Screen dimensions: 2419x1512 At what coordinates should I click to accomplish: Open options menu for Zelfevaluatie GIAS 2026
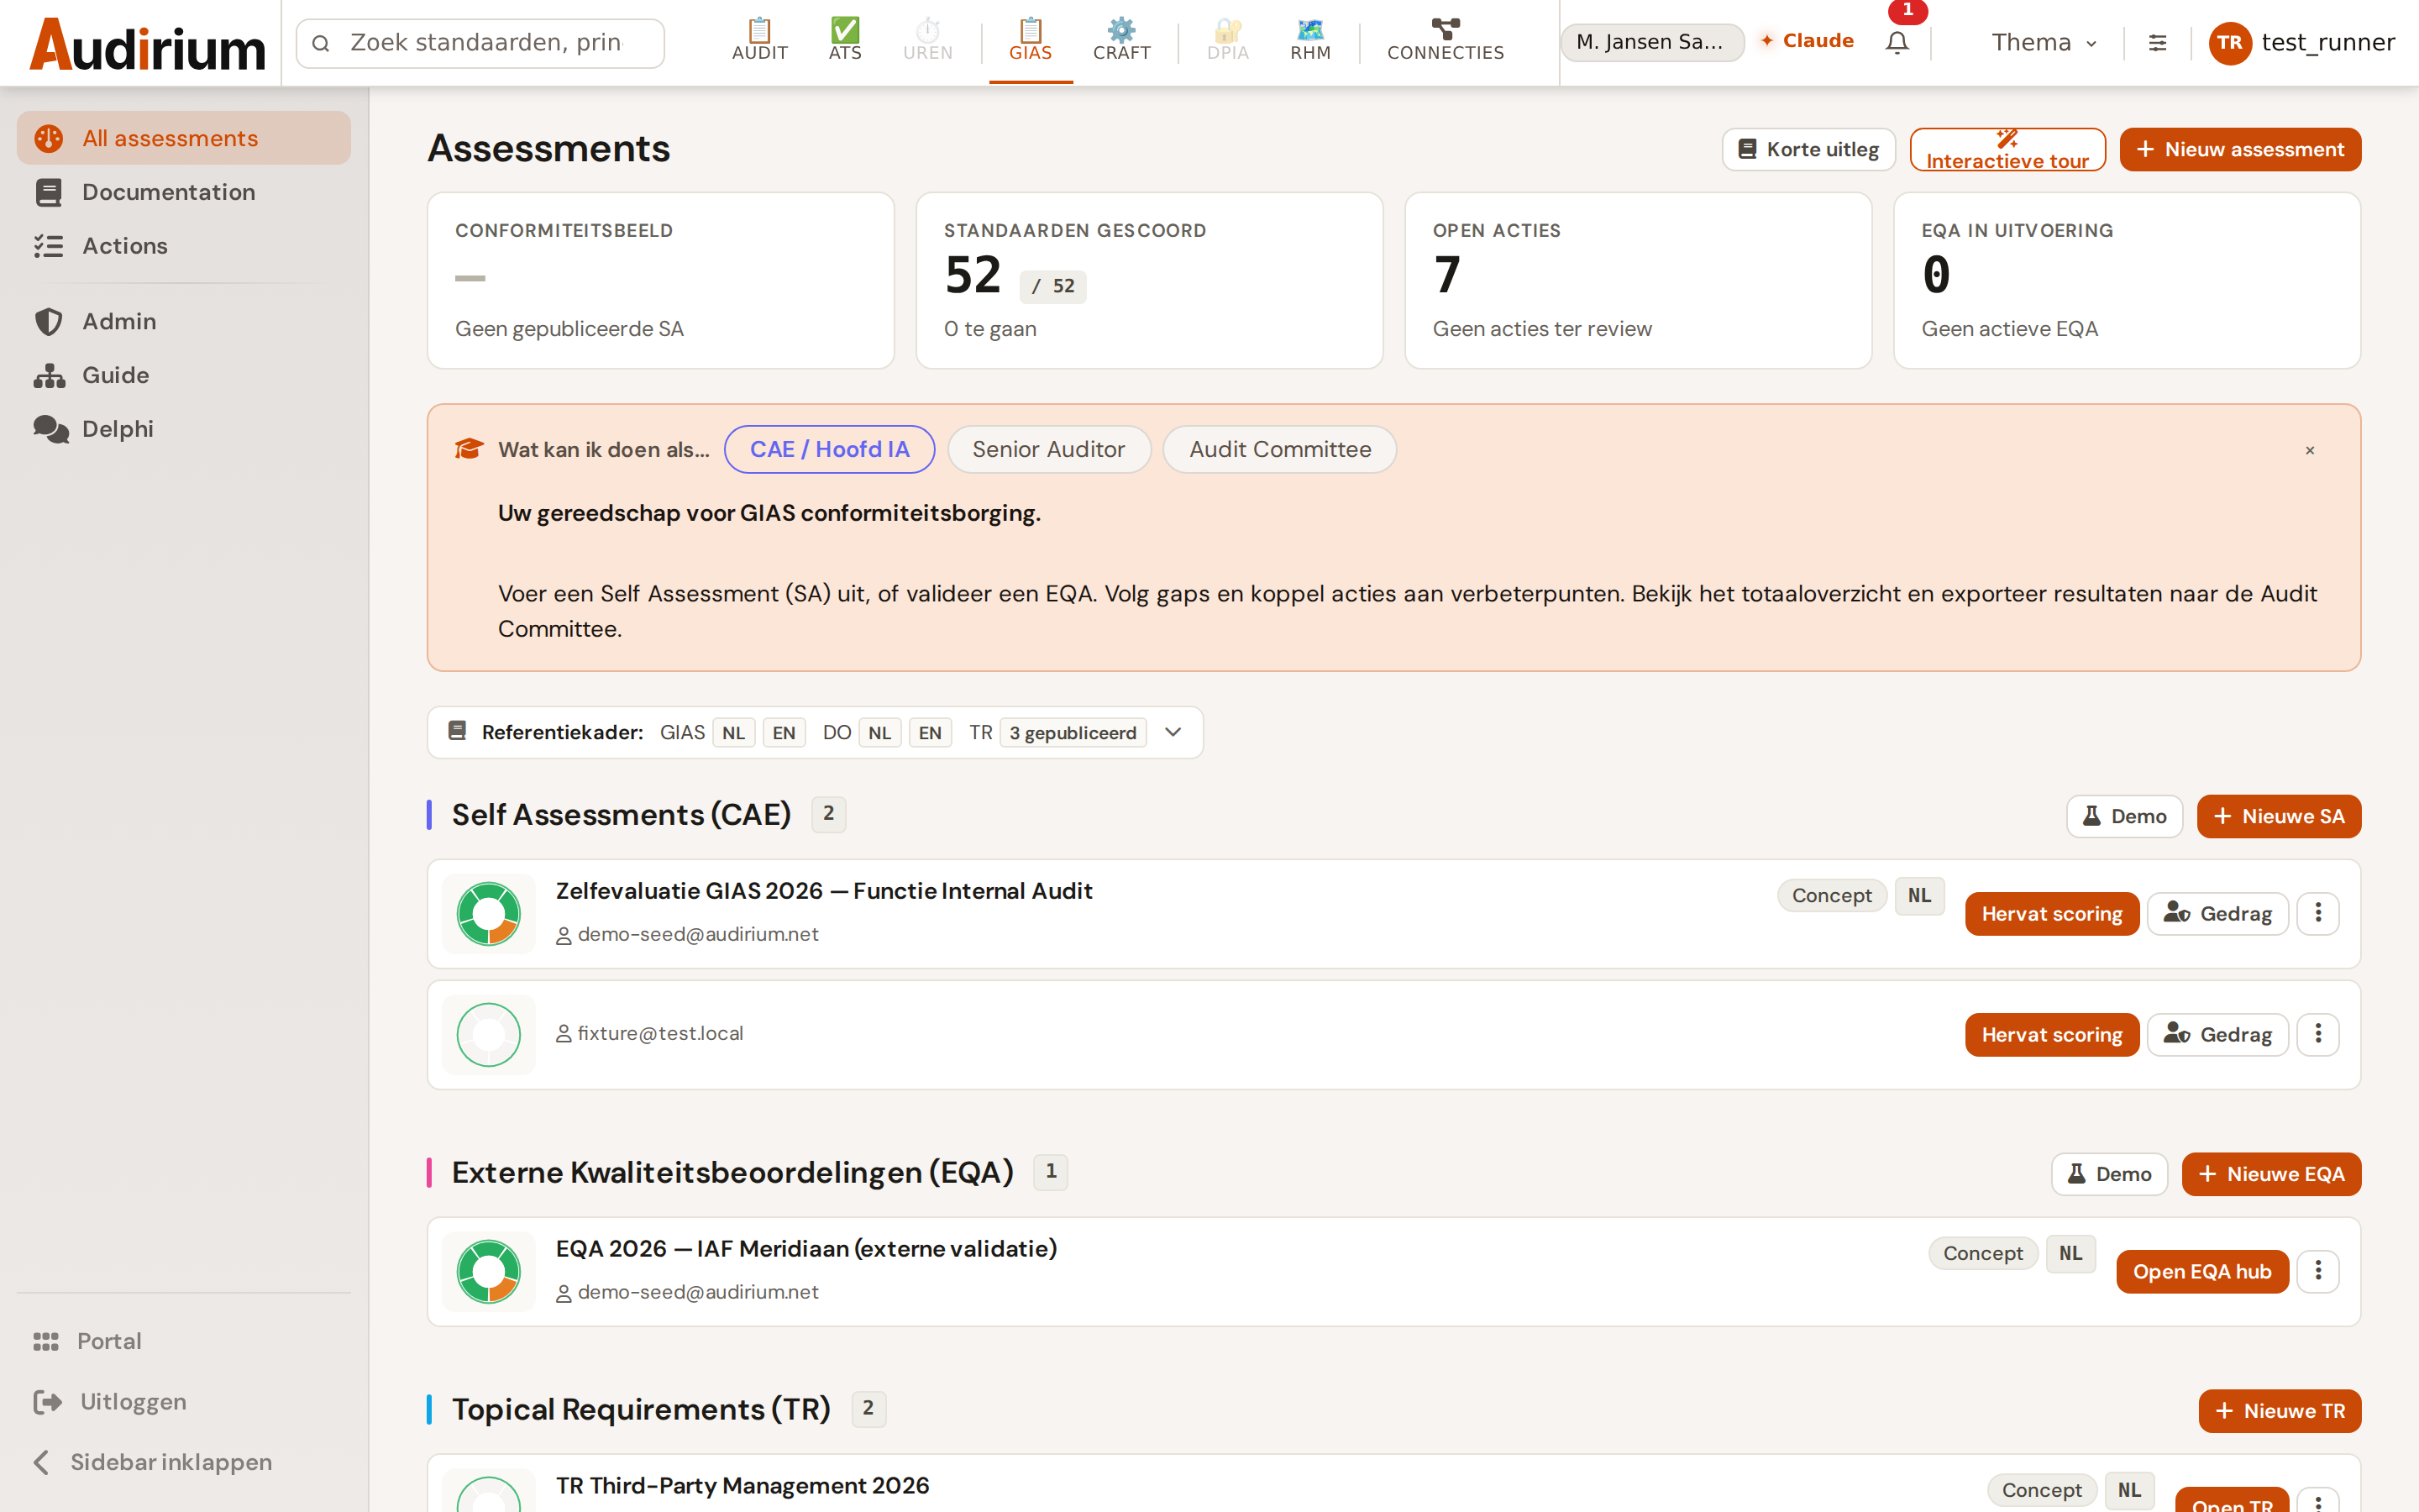[x=2318, y=913]
